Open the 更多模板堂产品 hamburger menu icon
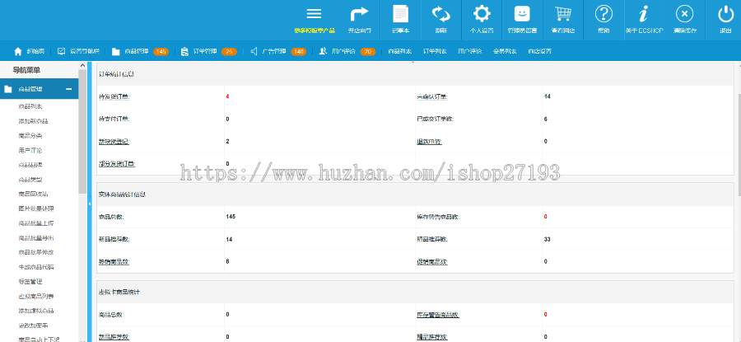This screenshot has height=342, width=741. (x=315, y=14)
